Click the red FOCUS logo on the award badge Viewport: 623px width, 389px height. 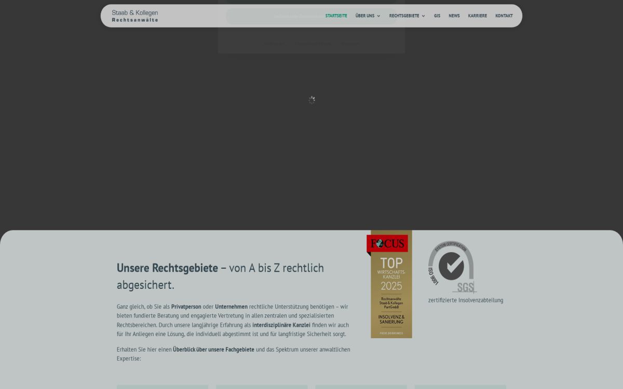(x=387, y=243)
